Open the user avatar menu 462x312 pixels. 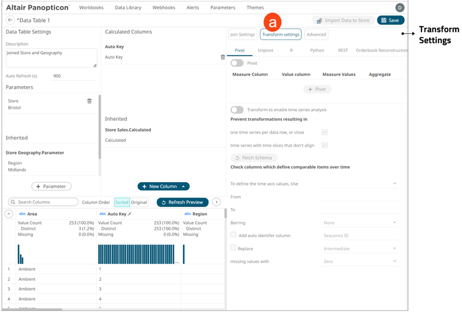coord(400,8)
